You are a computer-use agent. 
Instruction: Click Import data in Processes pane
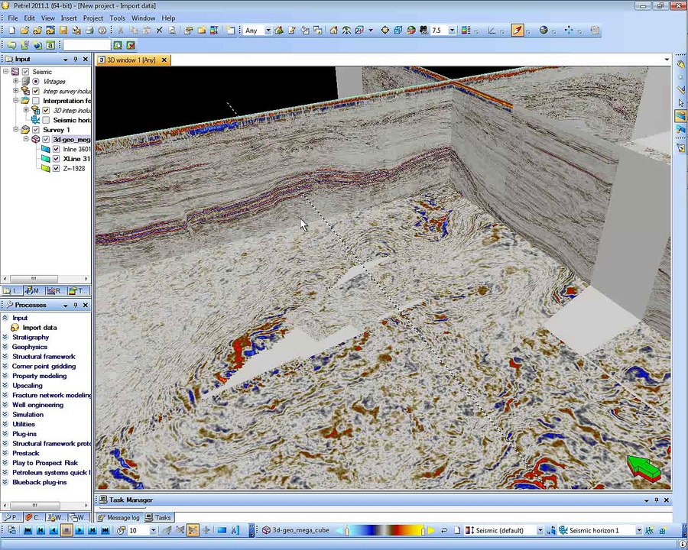pyautogui.click(x=39, y=328)
